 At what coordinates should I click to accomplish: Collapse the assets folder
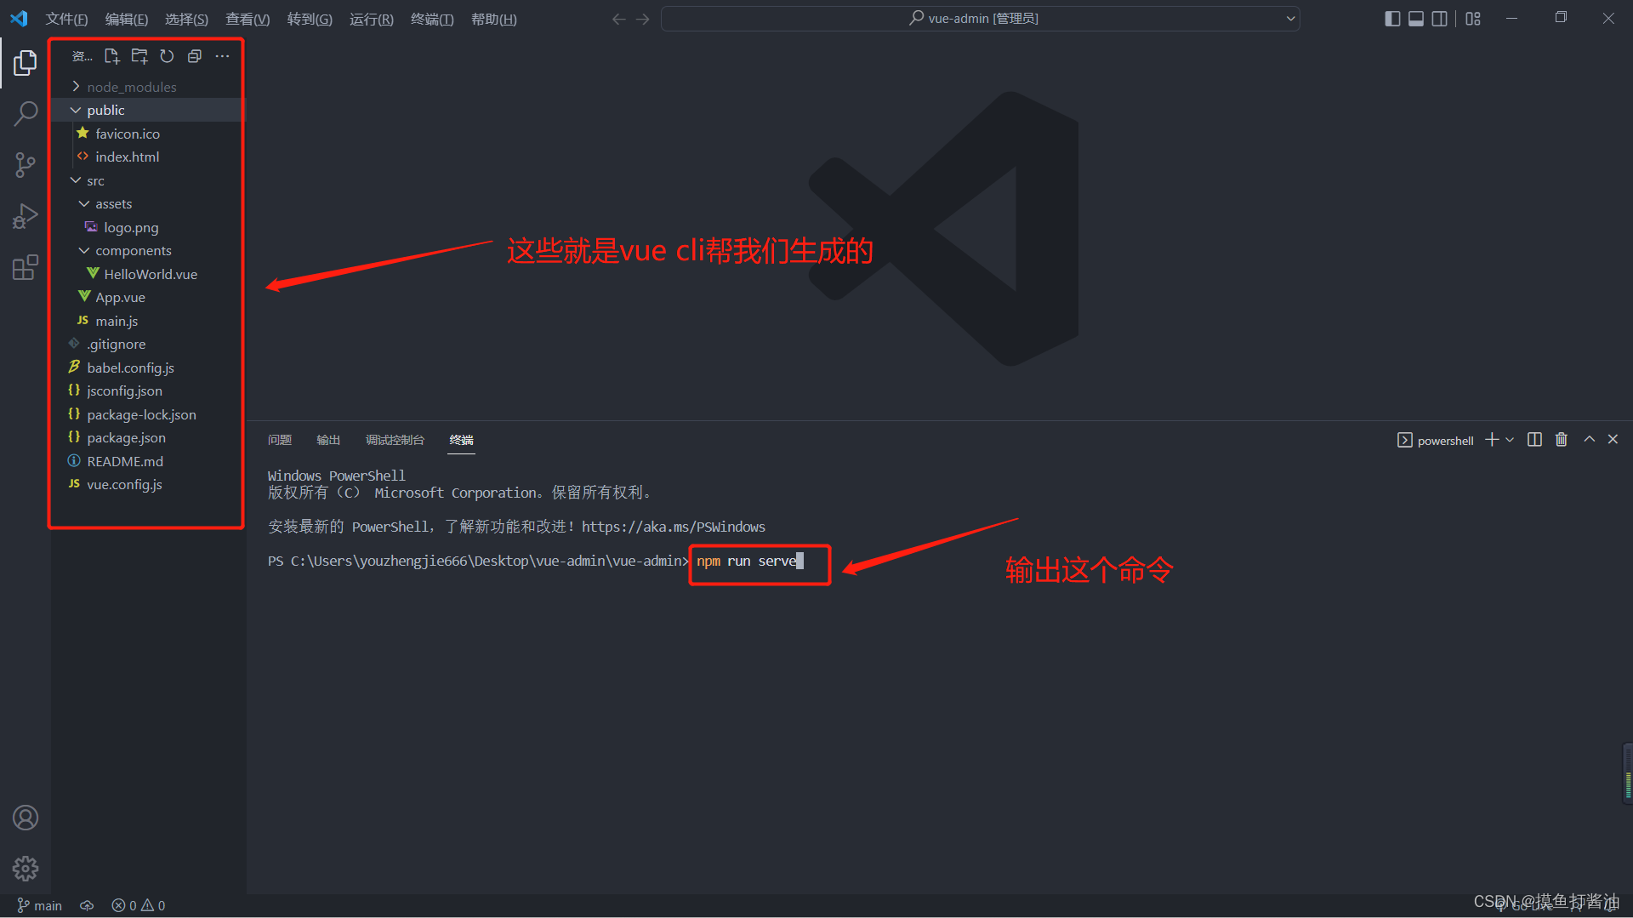[x=147, y=203]
